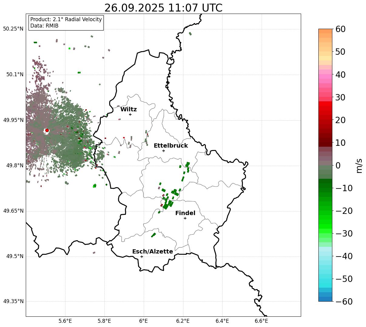Click the 49.8°N latitude label
Viewport: 366px width, 327px height.
[15, 165]
